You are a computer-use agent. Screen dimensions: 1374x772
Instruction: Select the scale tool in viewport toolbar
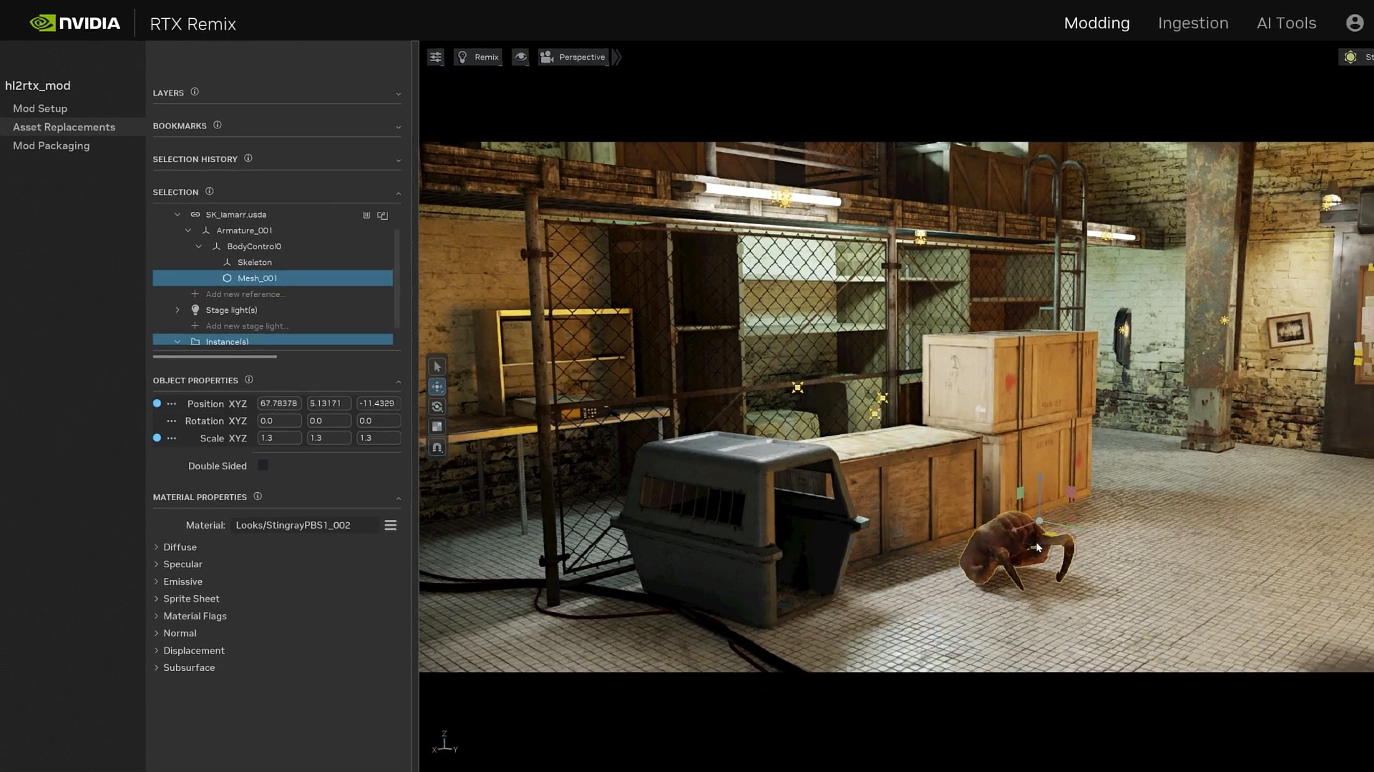(x=437, y=427)
